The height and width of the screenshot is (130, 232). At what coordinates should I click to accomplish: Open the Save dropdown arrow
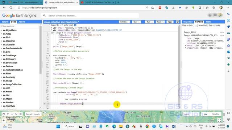click(x=140, y=22)
